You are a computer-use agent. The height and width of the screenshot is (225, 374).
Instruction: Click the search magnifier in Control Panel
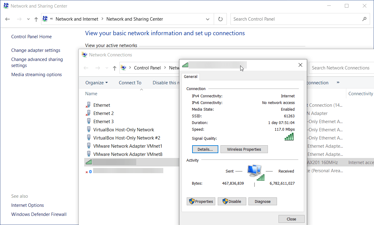[x=364, y=19]
